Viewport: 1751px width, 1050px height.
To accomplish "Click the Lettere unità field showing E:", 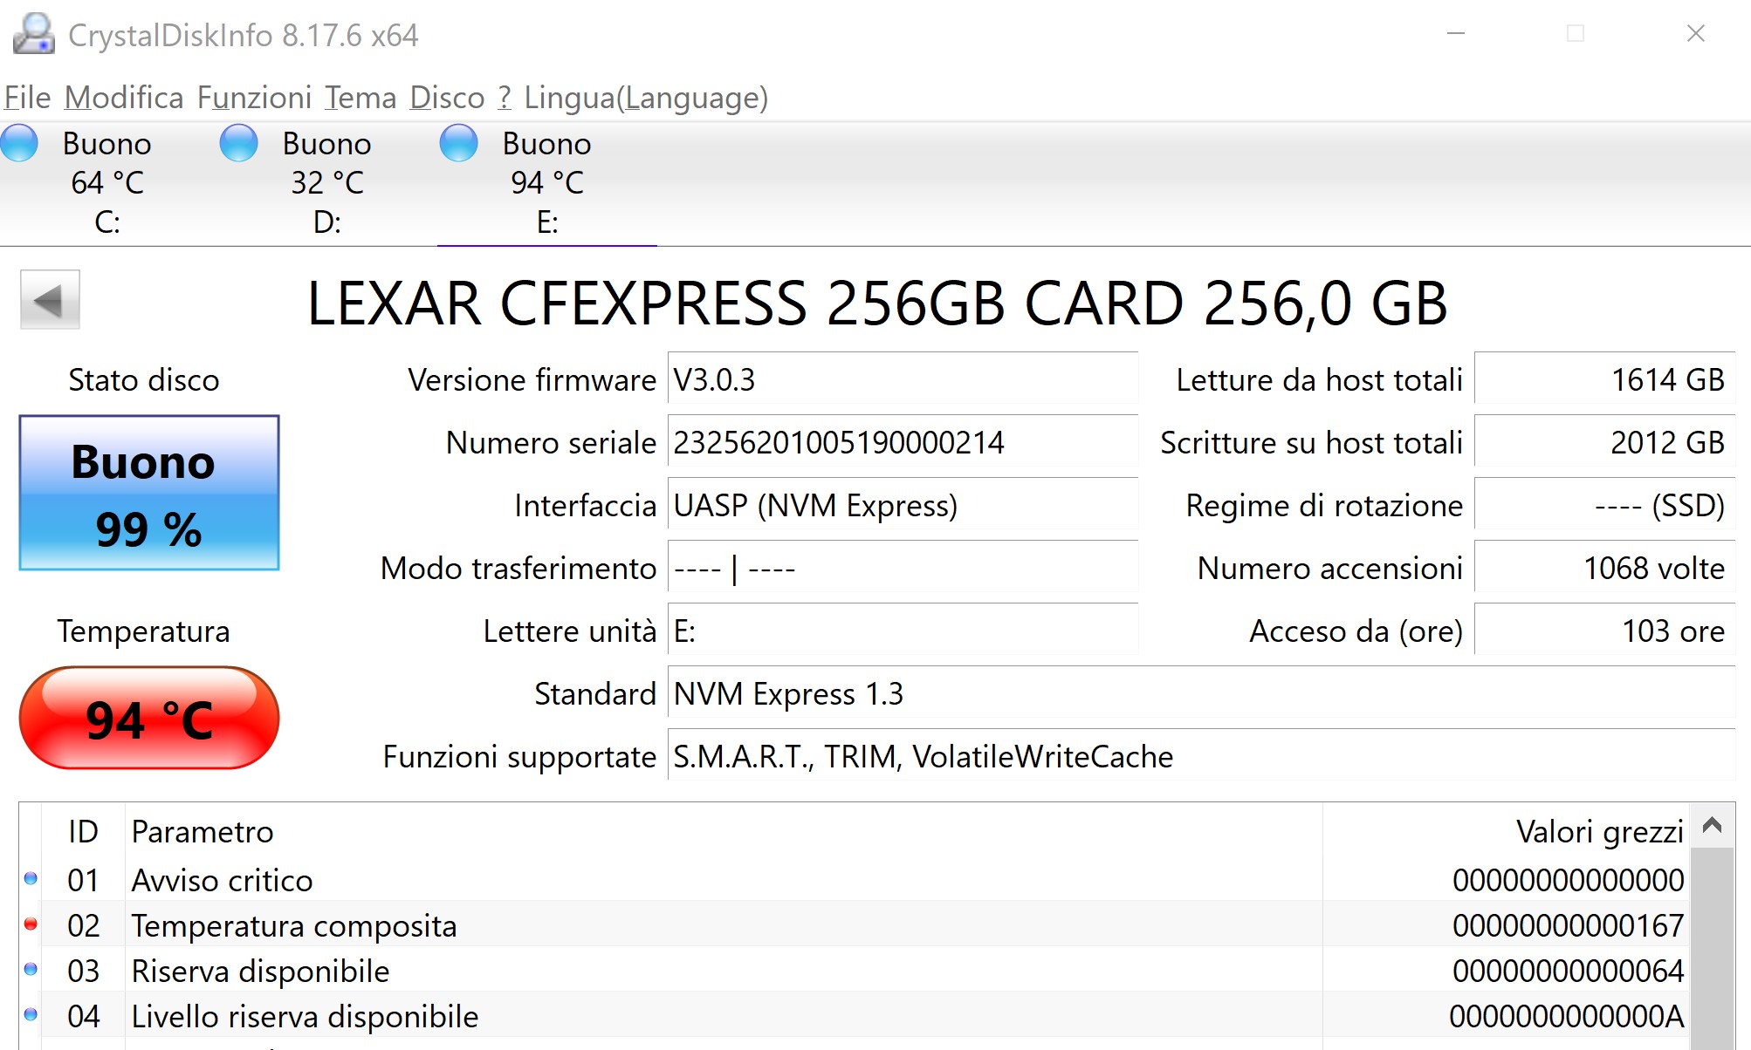I will point(903,631).
